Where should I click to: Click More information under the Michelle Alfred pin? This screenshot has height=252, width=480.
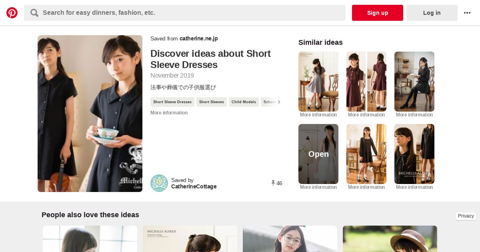pyautogui.click(x=414, y=187)
